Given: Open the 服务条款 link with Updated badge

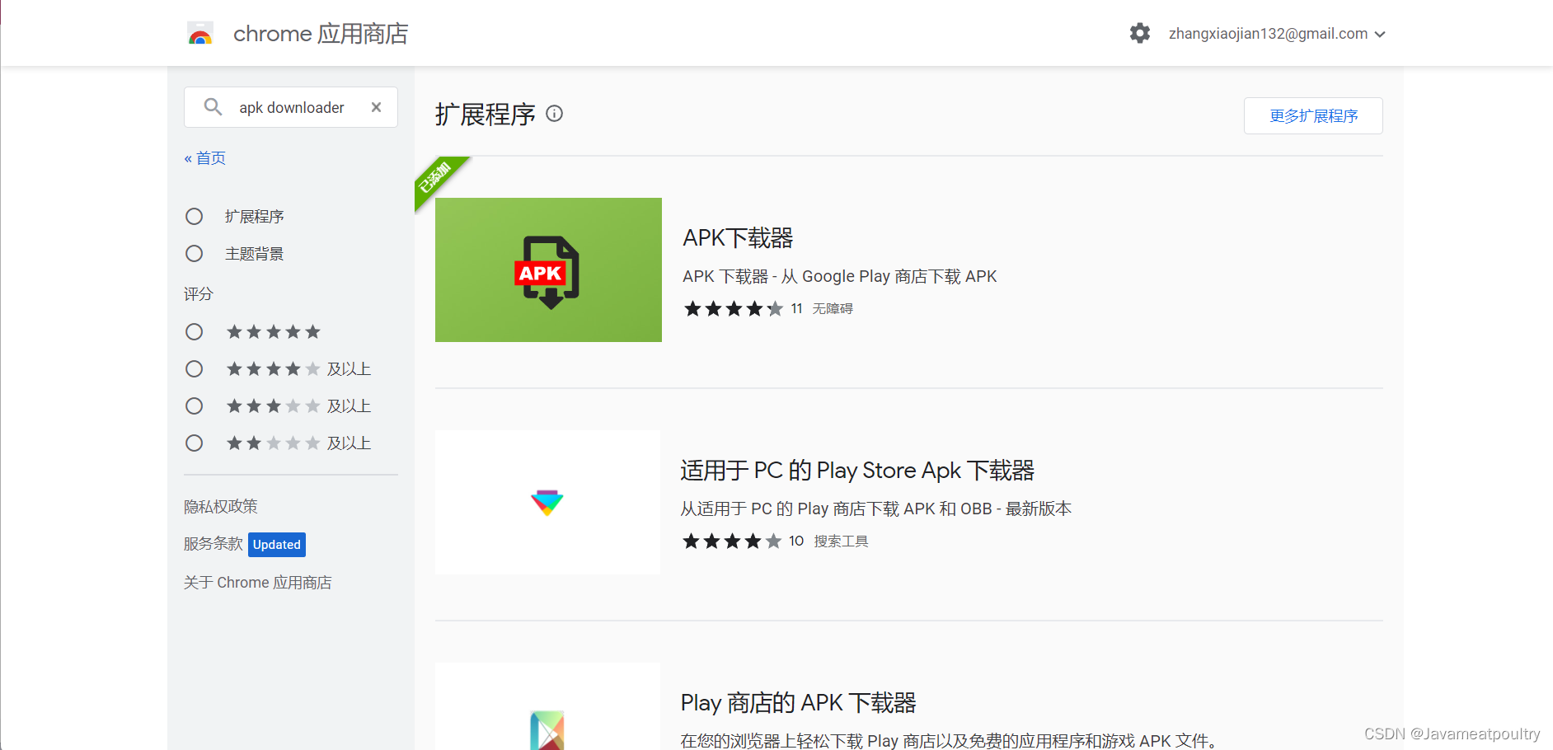Looking at the screenshot, I should point(213,544).
